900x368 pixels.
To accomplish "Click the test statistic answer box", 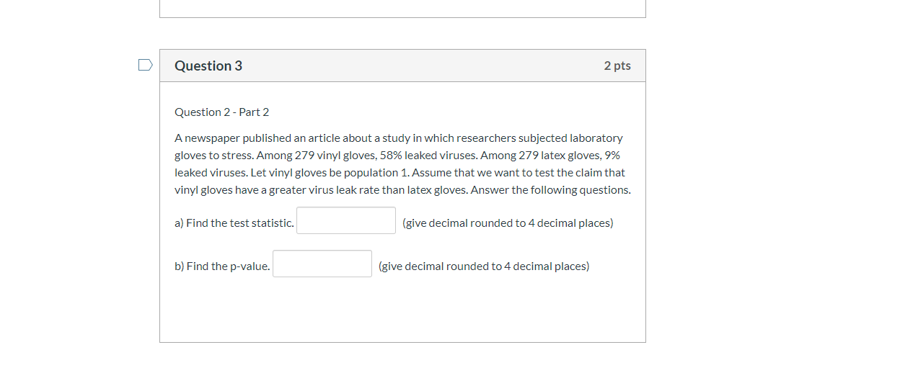I will click(346, 220).
